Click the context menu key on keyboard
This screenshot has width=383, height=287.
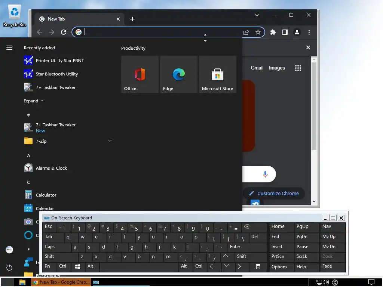(x=258, y=266)
